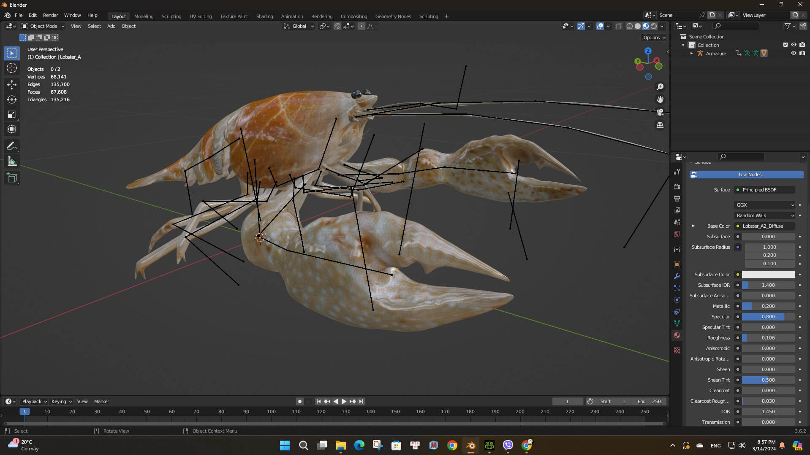Image resolution: width=810 pixels, height=455 pixels.
Task: Select the Scale tool
Action: click(x=12, y=114)
